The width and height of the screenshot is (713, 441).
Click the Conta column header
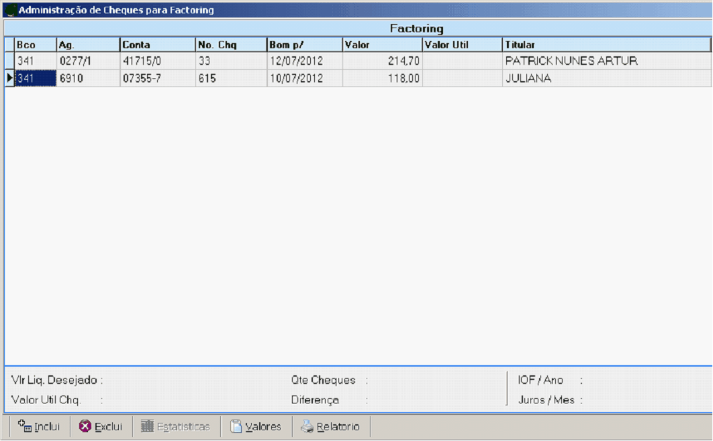click(x=157, y=45)
